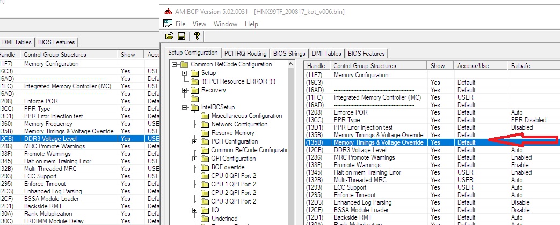Select the CPU 1 QPI Port 2 folder
Screen dimensions: 560x225
coord(229,184)
